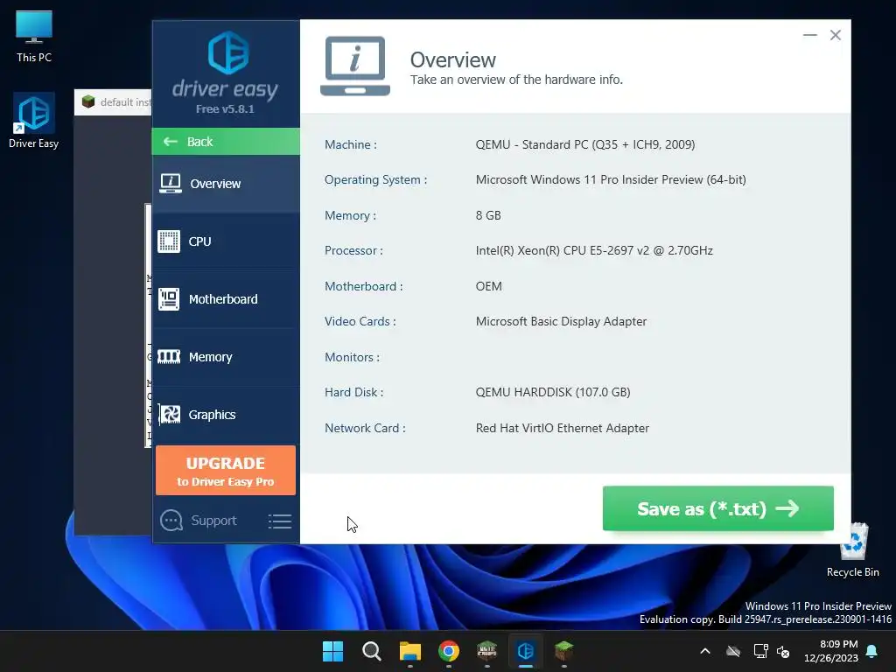Click 'Red Hat VirtIO Ethernet Adapter' text

coord(563,428)
